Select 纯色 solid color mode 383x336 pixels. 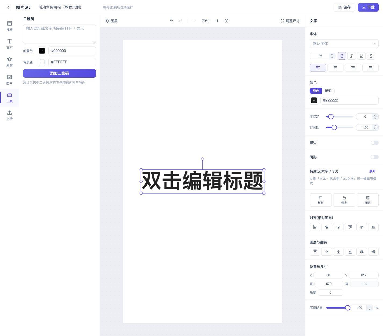tap(316, 91)
